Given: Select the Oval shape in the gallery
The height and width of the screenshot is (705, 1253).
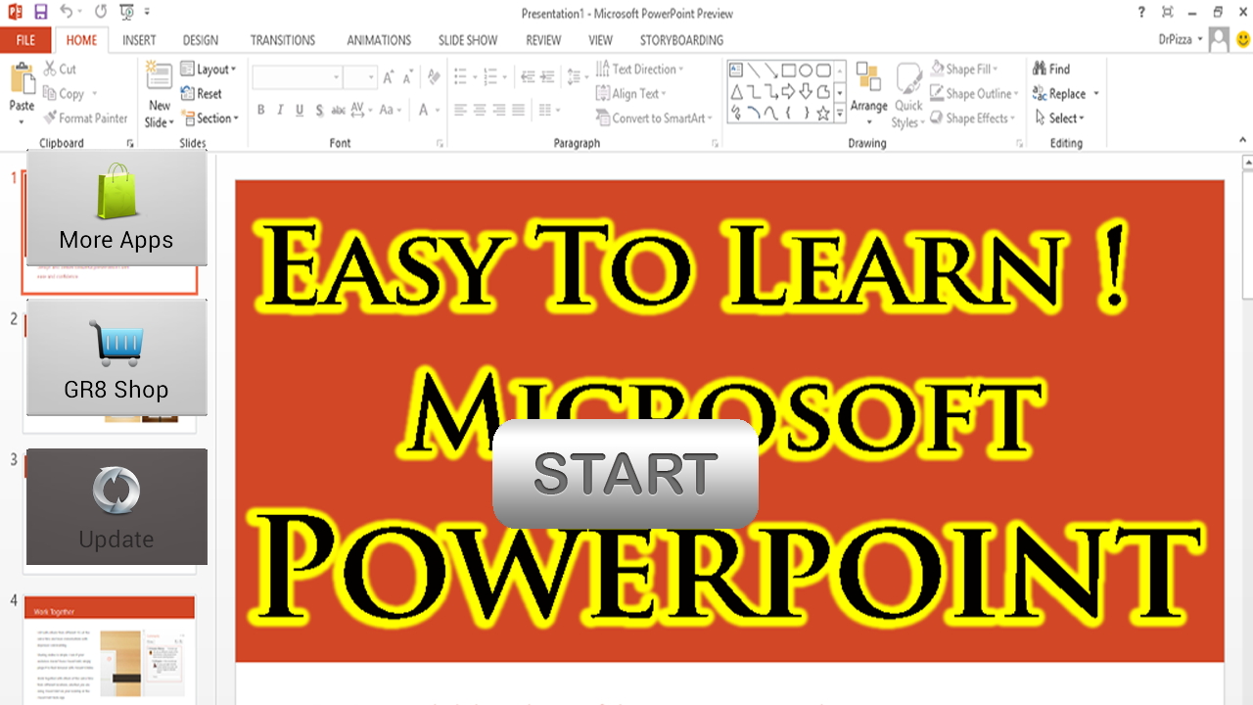Looking at the screenshot, I should coord(806,70).
